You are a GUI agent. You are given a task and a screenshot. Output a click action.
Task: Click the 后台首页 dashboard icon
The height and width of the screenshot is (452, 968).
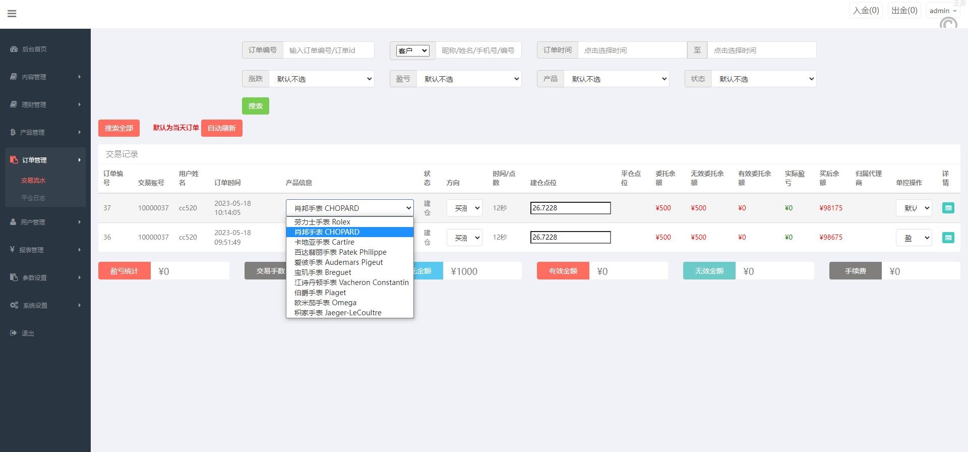coord(14,49)
